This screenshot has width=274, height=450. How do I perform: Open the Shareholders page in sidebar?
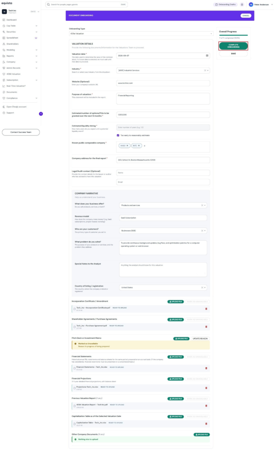coord(12,44)
